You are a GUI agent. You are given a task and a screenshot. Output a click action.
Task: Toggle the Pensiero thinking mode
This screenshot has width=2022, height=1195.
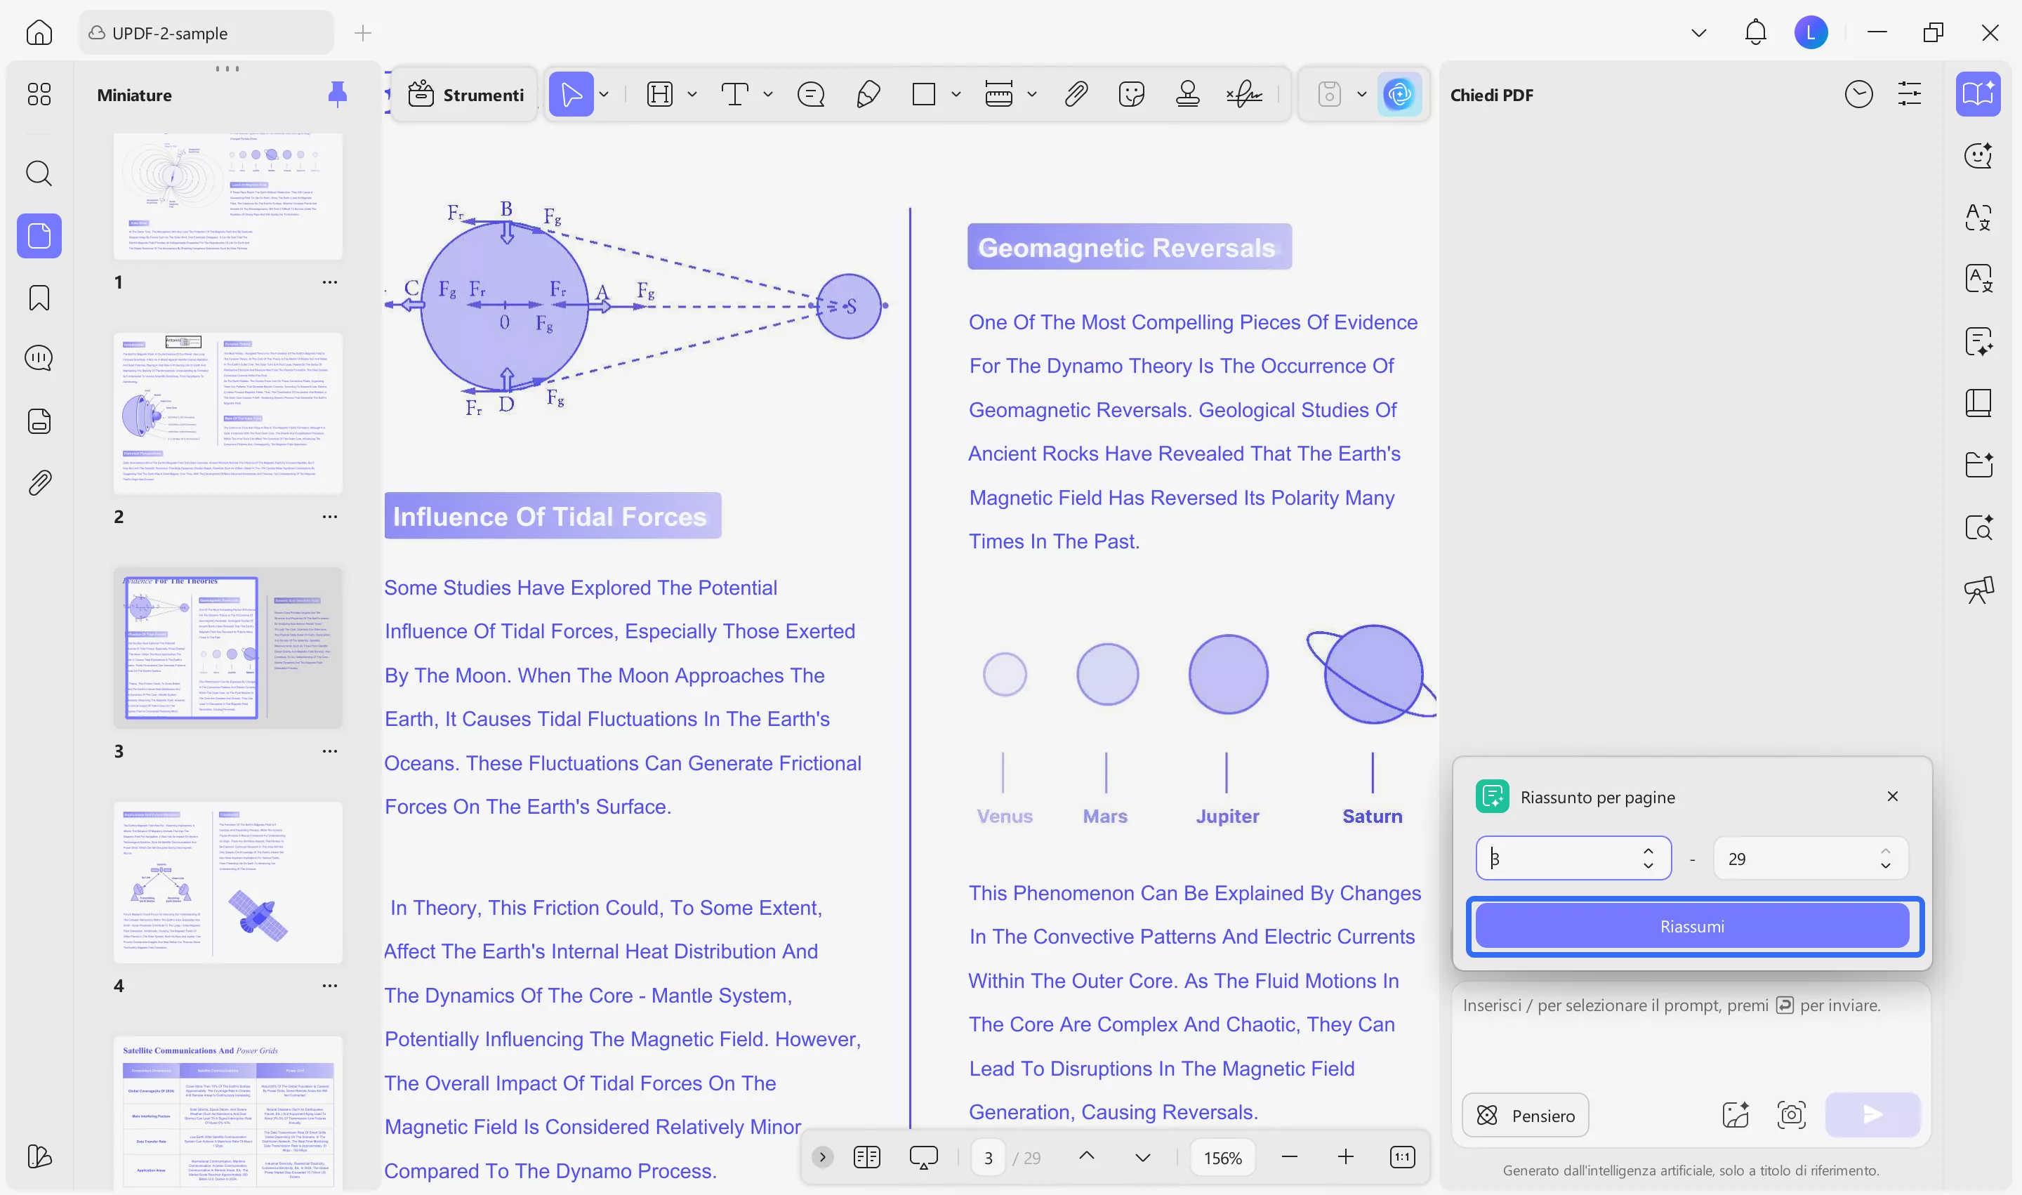1525,1114
